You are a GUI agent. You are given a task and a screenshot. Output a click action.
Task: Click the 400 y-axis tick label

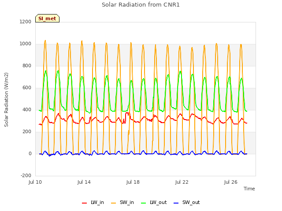(x=27, y=109)
